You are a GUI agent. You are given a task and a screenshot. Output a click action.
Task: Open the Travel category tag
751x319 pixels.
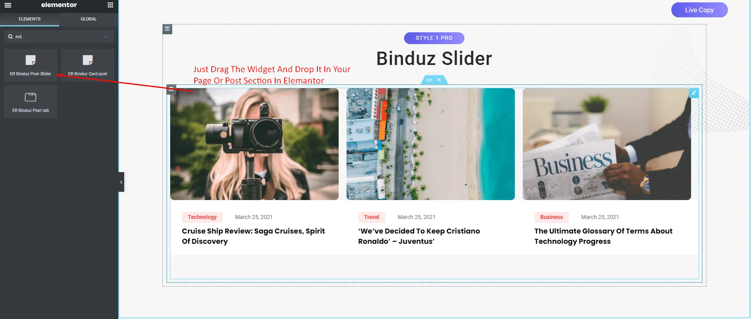tap(371, 217)
